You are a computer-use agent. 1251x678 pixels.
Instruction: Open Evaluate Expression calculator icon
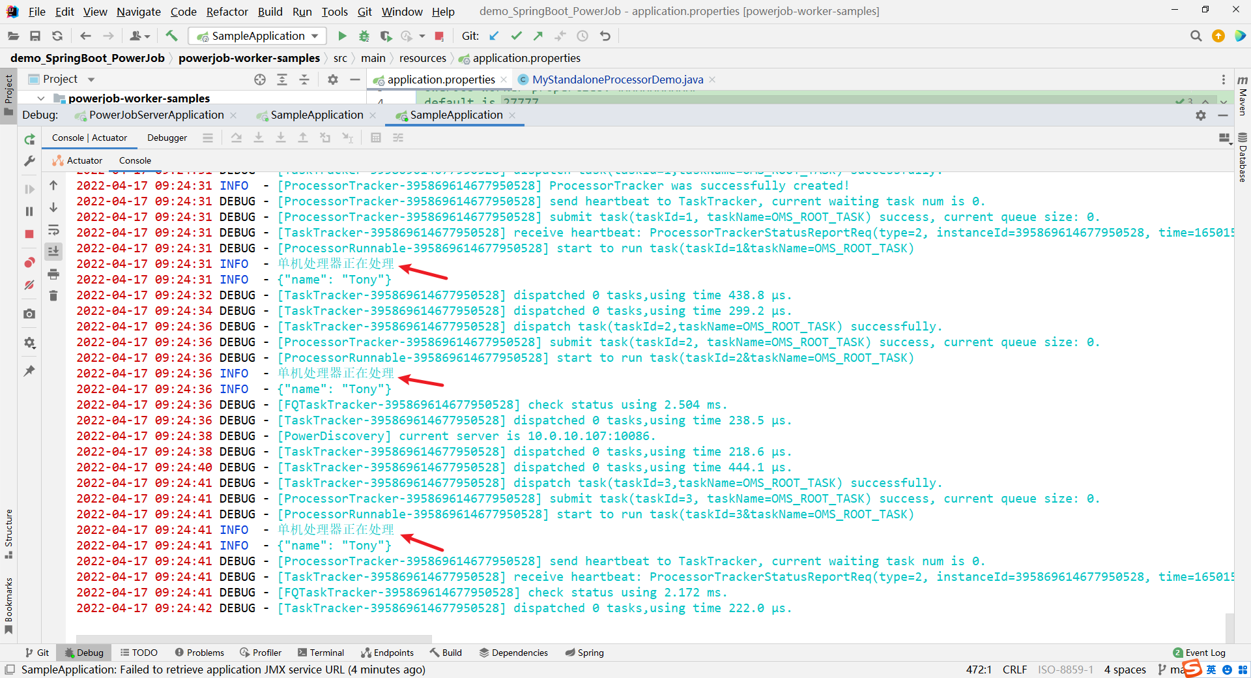click(376, 138)
